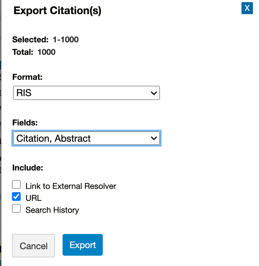Open the Format dropdown showing RIS
260x266 pixels.
[86, 93]
